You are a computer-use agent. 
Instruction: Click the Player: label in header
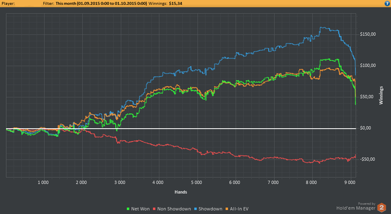[8, 3]
